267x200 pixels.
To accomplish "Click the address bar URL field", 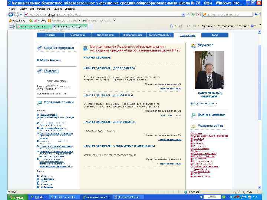I will [103, 14].
